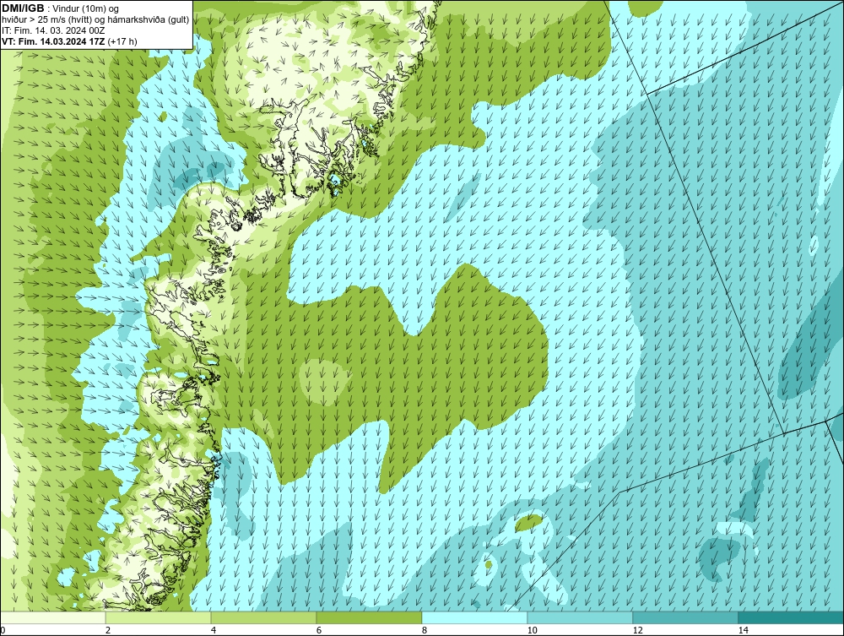Click the "0" label on the wind scale
Viewport: 844px width, 636px height.
tap(3, 631)
